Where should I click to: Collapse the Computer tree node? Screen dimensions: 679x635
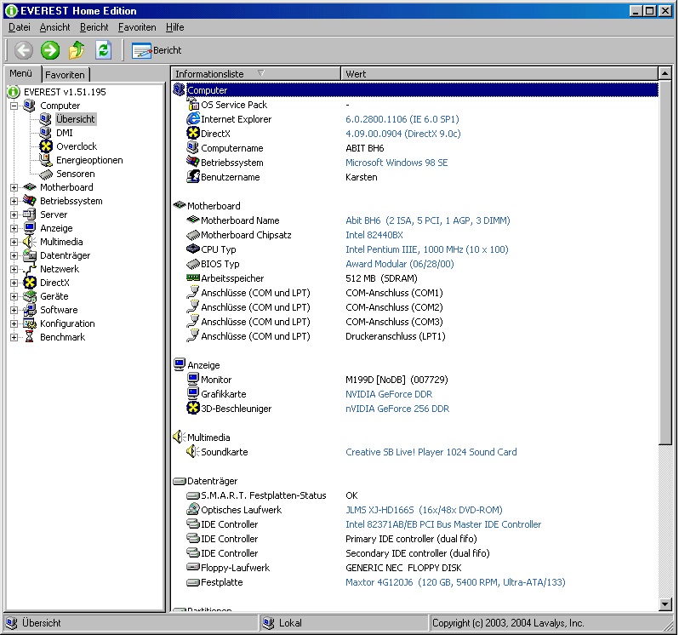[x=14, y=106]
